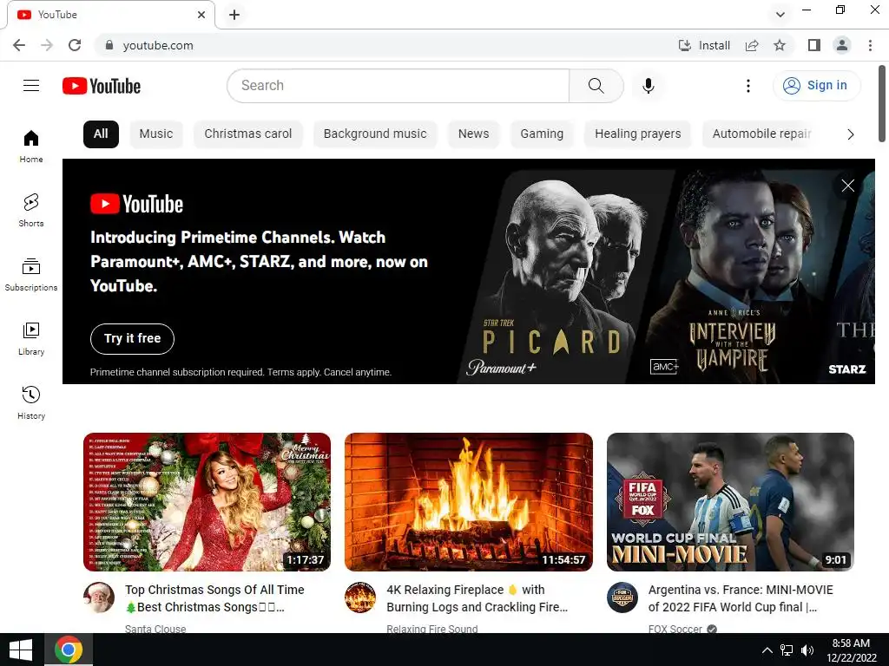Image resolution: width=889 pixels, height=666 pixels.
Task: Click Chrome icon in the taskbar
Action: (69, 650)
